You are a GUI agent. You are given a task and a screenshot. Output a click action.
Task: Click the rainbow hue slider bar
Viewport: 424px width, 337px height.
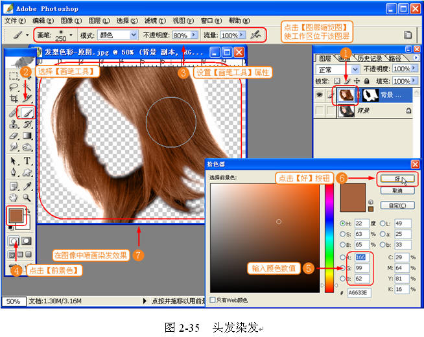click(329, 238)
